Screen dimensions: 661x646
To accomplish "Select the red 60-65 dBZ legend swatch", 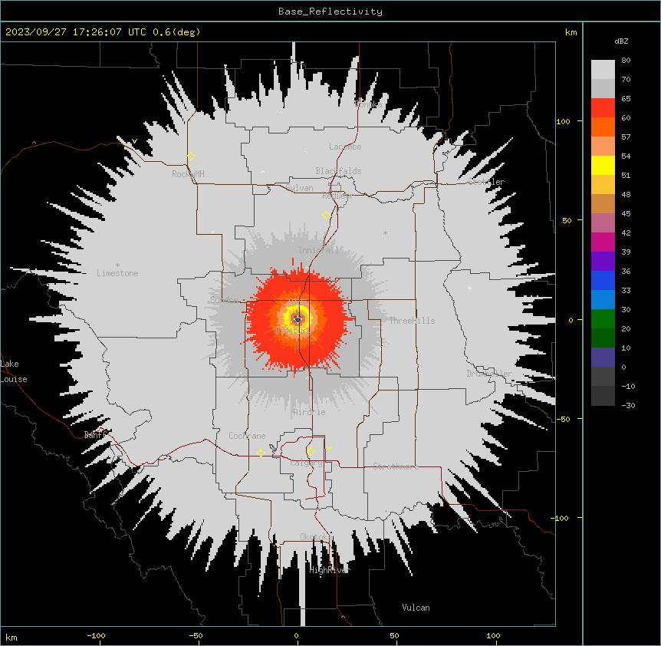I will 603,108.
